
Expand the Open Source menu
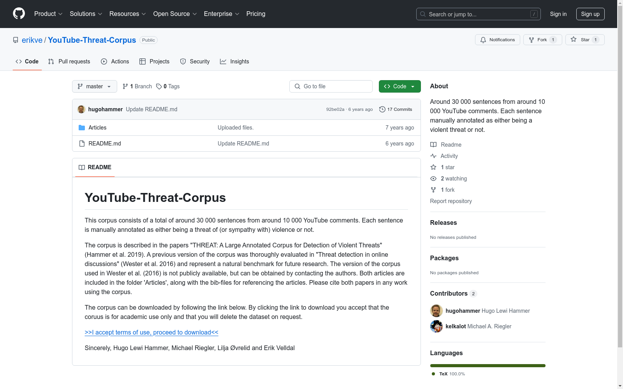click(175, 14)
